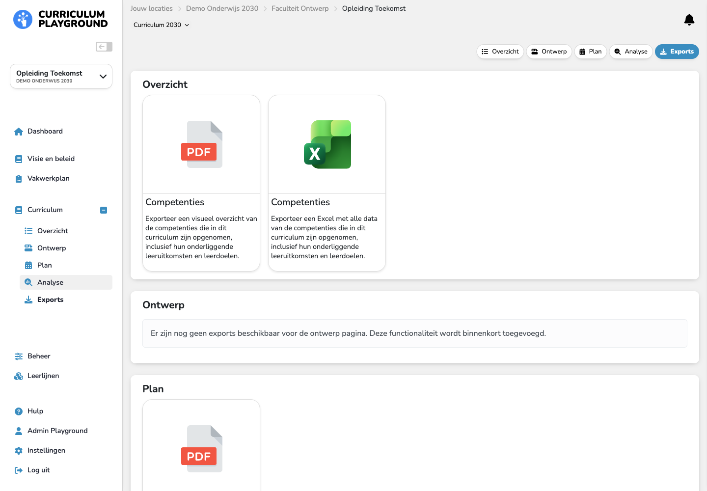Click the Exports download icon in sidebar
The width and height of the screenshot is (707, 491).
[x=28, y=300]
